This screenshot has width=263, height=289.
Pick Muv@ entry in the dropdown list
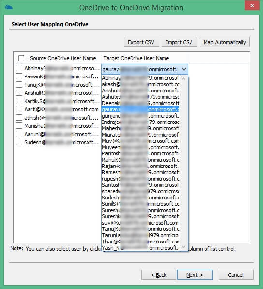click(141, 141)
